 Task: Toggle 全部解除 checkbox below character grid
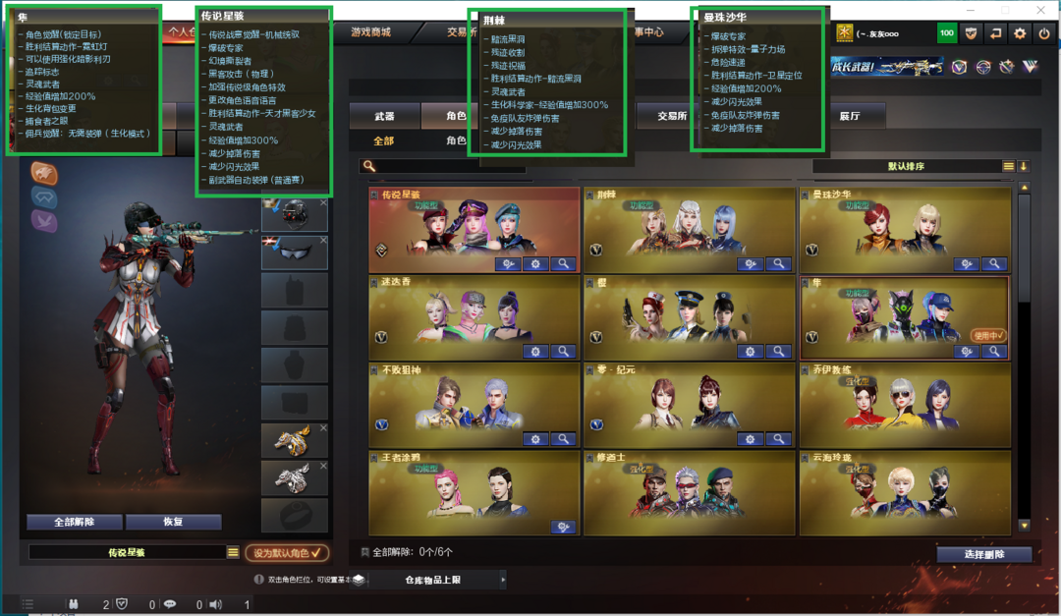pyautogui.click(x=364, y=552)
